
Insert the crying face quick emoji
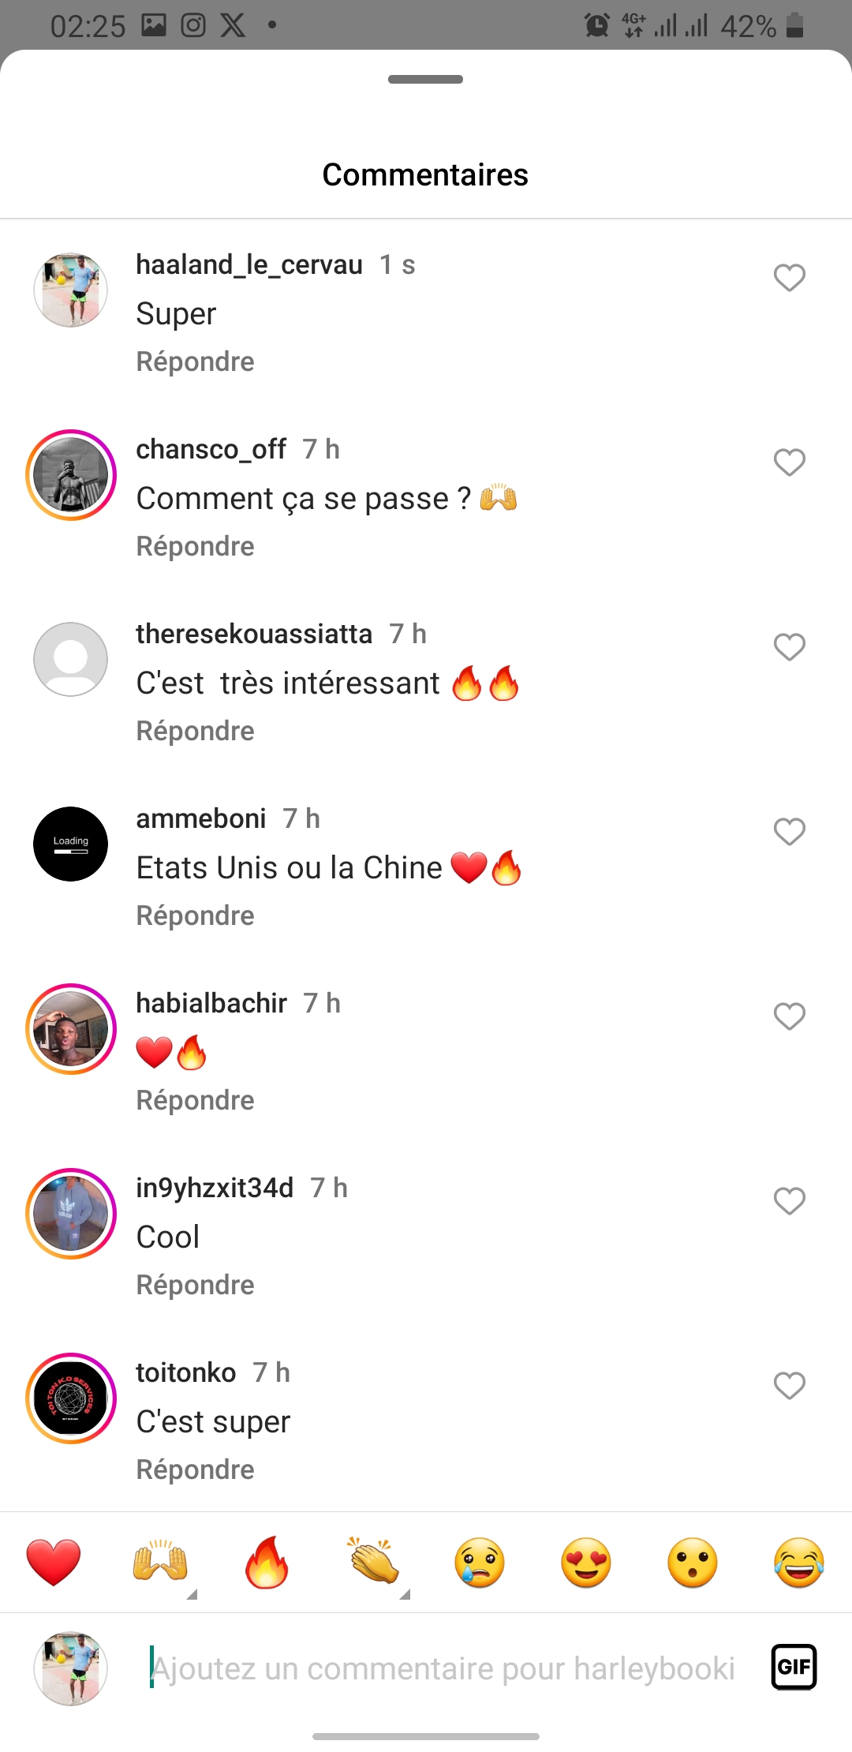click(480, 1563)
